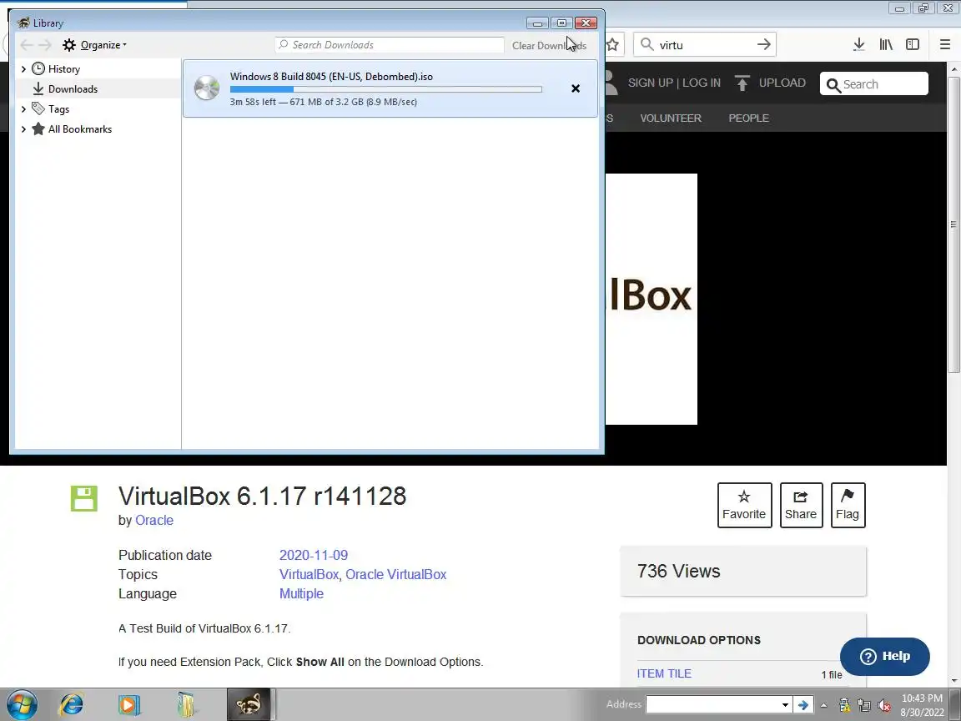
Task: Open the VirtualBox topic link
Action: point(309,574)
